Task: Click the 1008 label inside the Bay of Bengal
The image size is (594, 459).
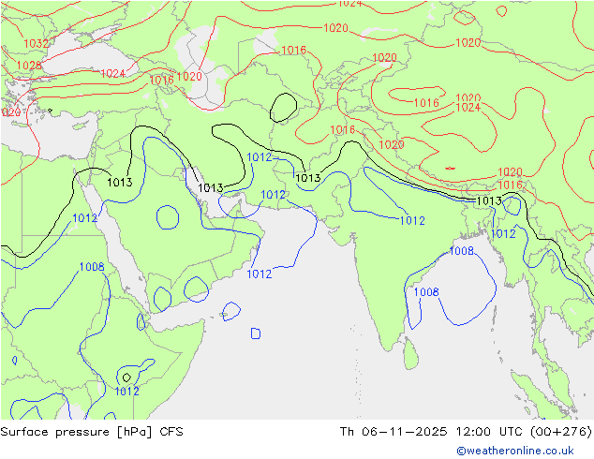Action: click(426, 292)
